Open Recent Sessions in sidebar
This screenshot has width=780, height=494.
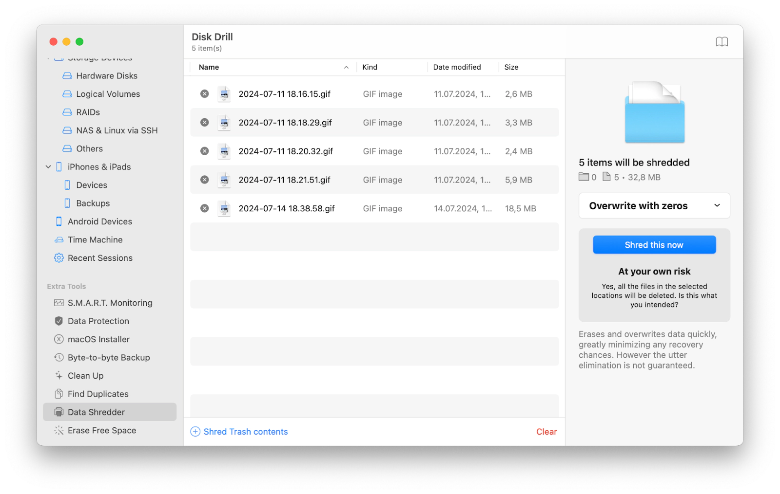(x=100, y=258)
